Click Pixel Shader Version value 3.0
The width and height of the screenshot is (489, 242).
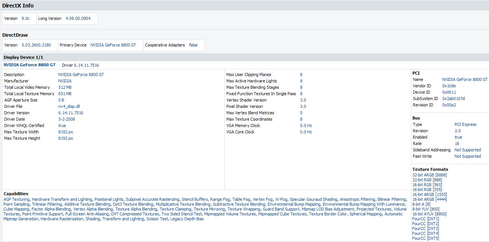tap(303, 106)
